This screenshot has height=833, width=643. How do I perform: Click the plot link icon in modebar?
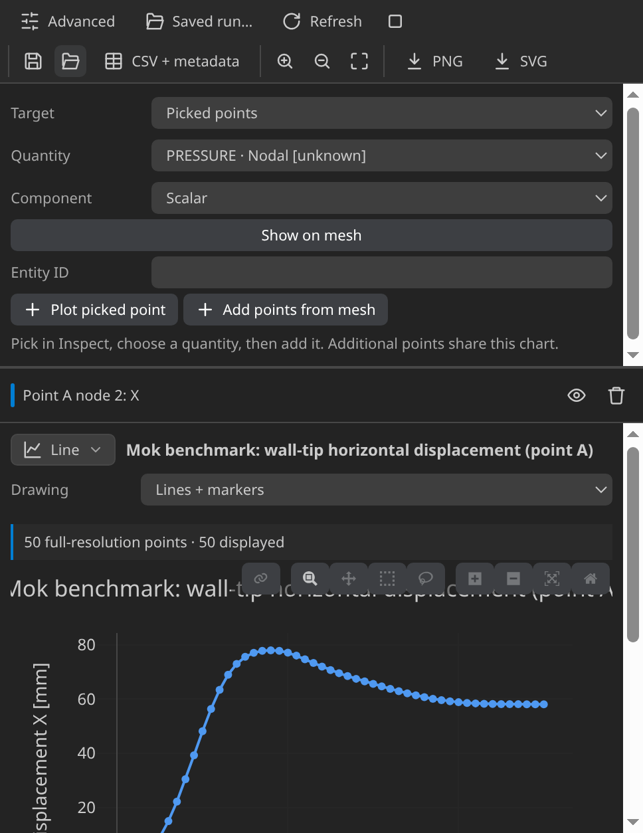[x=261, y=579]
